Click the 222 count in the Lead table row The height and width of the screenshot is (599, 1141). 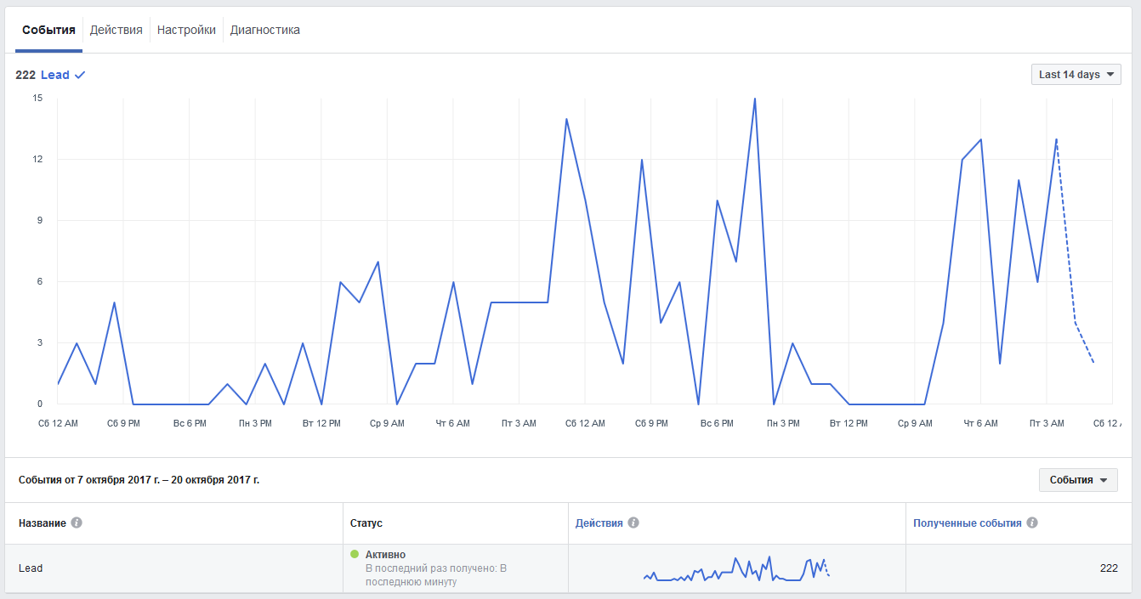1109,568
